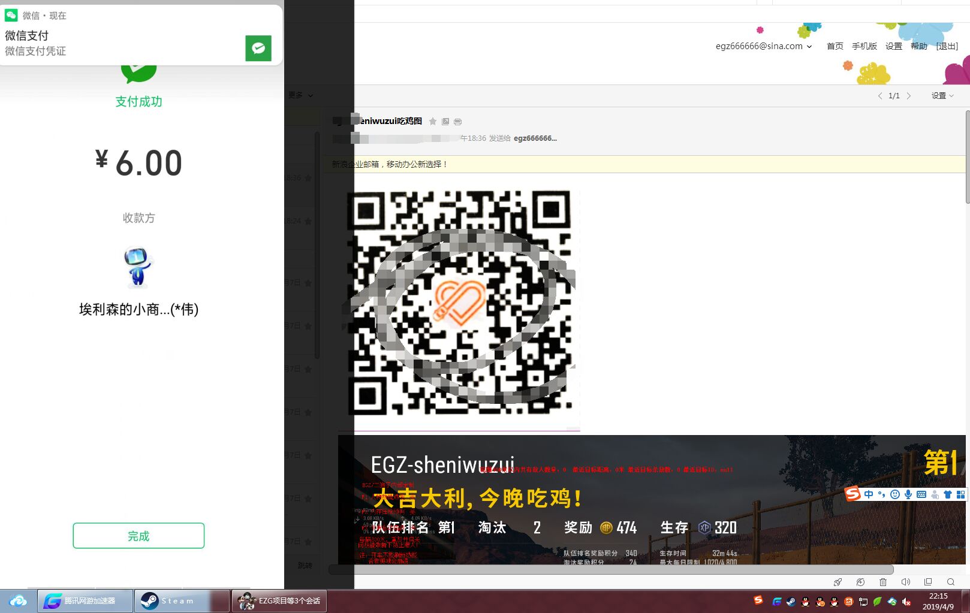Click the horizontal scrollbar under the email

tap(610, 569)
